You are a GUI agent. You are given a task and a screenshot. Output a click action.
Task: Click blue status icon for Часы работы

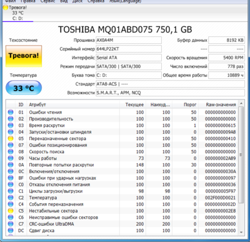tap(11, 158)
